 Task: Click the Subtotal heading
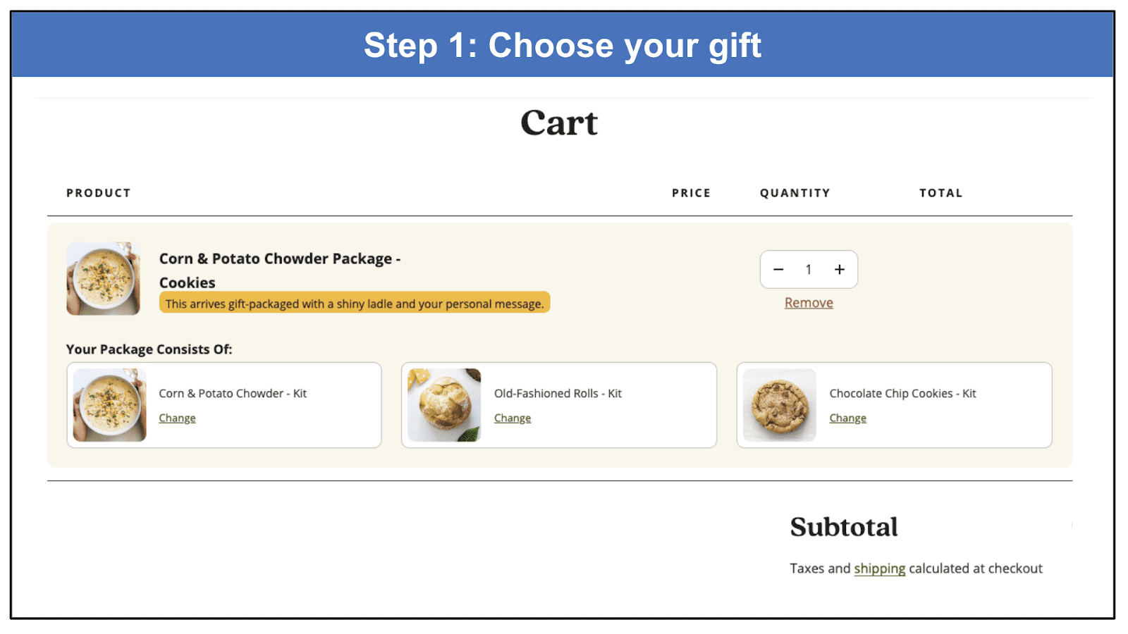point(844,527)
